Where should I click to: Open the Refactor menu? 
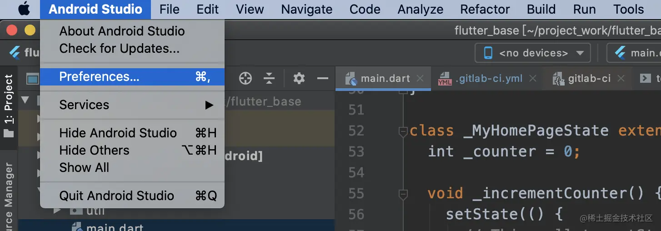point(485,9)
